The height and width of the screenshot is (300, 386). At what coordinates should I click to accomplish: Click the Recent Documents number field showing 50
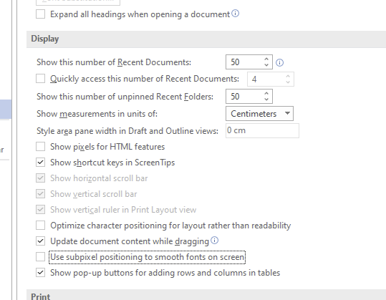[x=243, y=62]
